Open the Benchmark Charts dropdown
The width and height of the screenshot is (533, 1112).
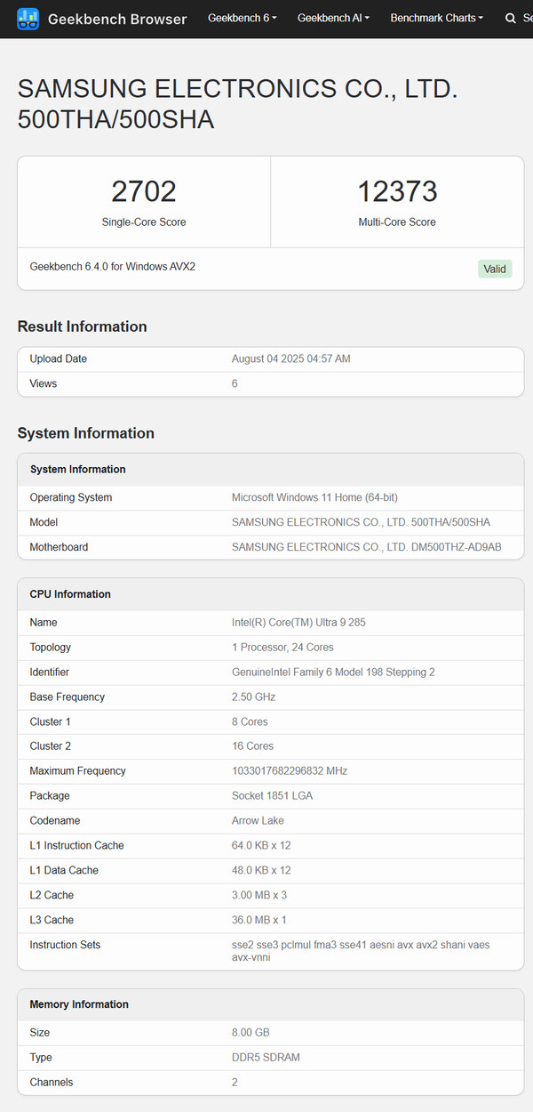click(437, 18)
